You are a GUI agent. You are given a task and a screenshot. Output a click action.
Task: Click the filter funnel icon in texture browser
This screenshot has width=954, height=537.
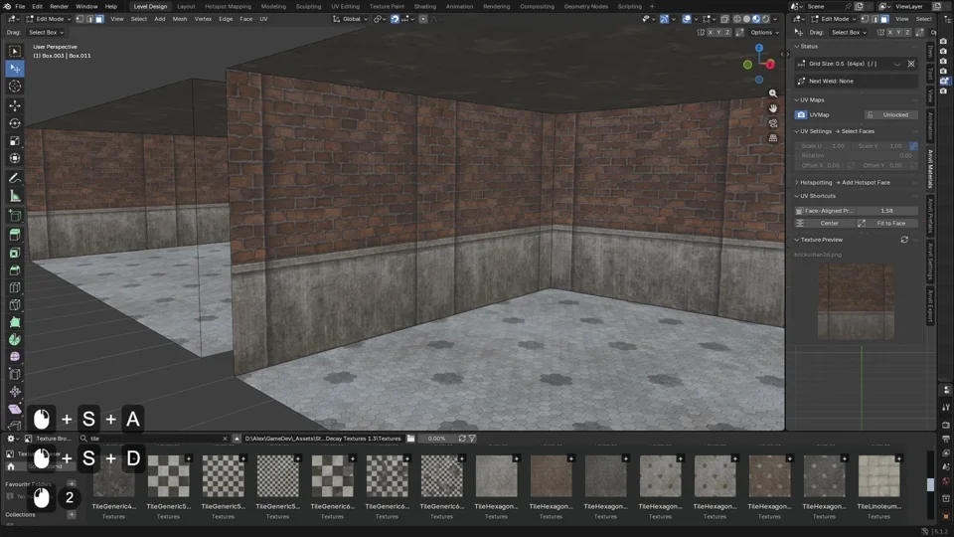[472, 439]
